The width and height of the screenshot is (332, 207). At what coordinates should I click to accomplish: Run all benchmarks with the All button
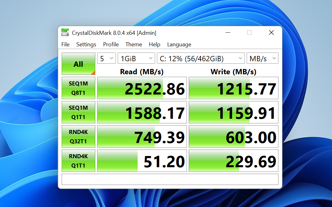coord(78,64)
